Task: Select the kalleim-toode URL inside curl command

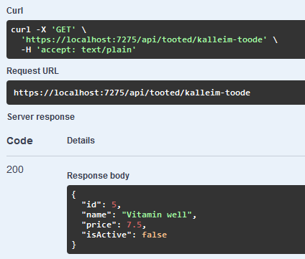Action: pos(144,39)
